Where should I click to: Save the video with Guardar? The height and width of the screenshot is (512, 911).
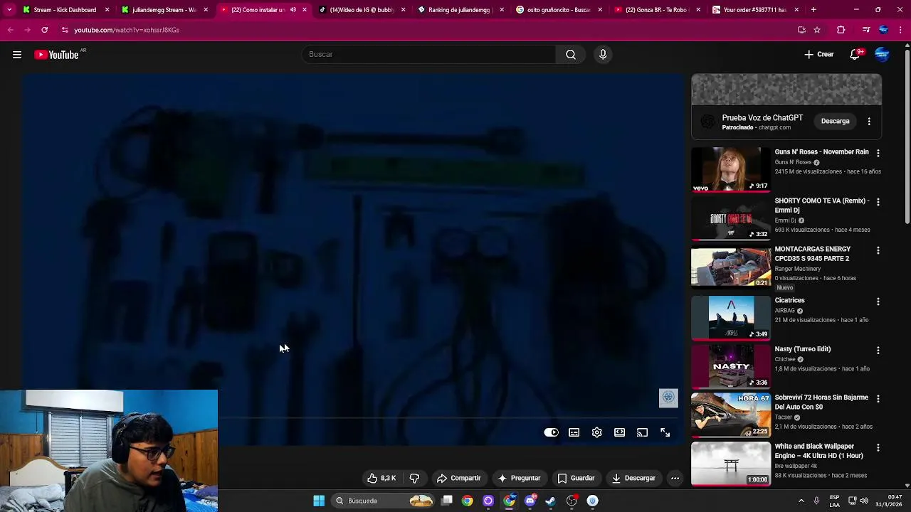pos(576,479)
